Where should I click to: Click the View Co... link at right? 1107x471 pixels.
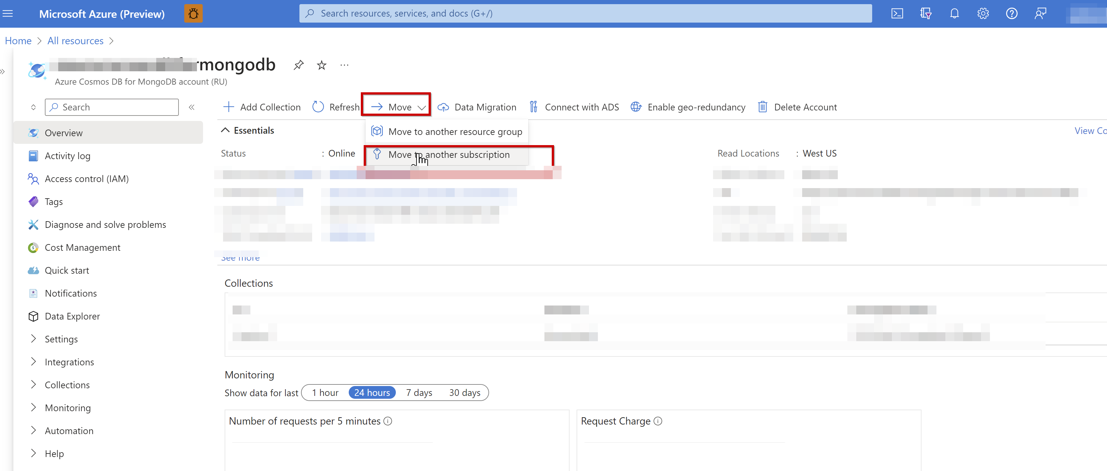coord(1090,131)
